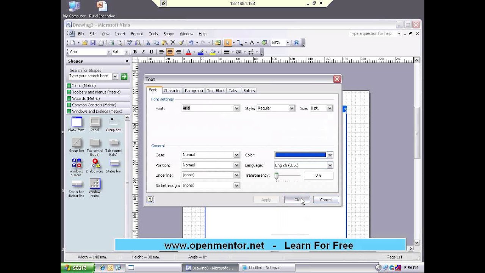The height and width of the screenshot is (273, 485).
Task: Open the Language dropdown English (U.S.)
Action: pyautogui.click(x=330, y=165)
